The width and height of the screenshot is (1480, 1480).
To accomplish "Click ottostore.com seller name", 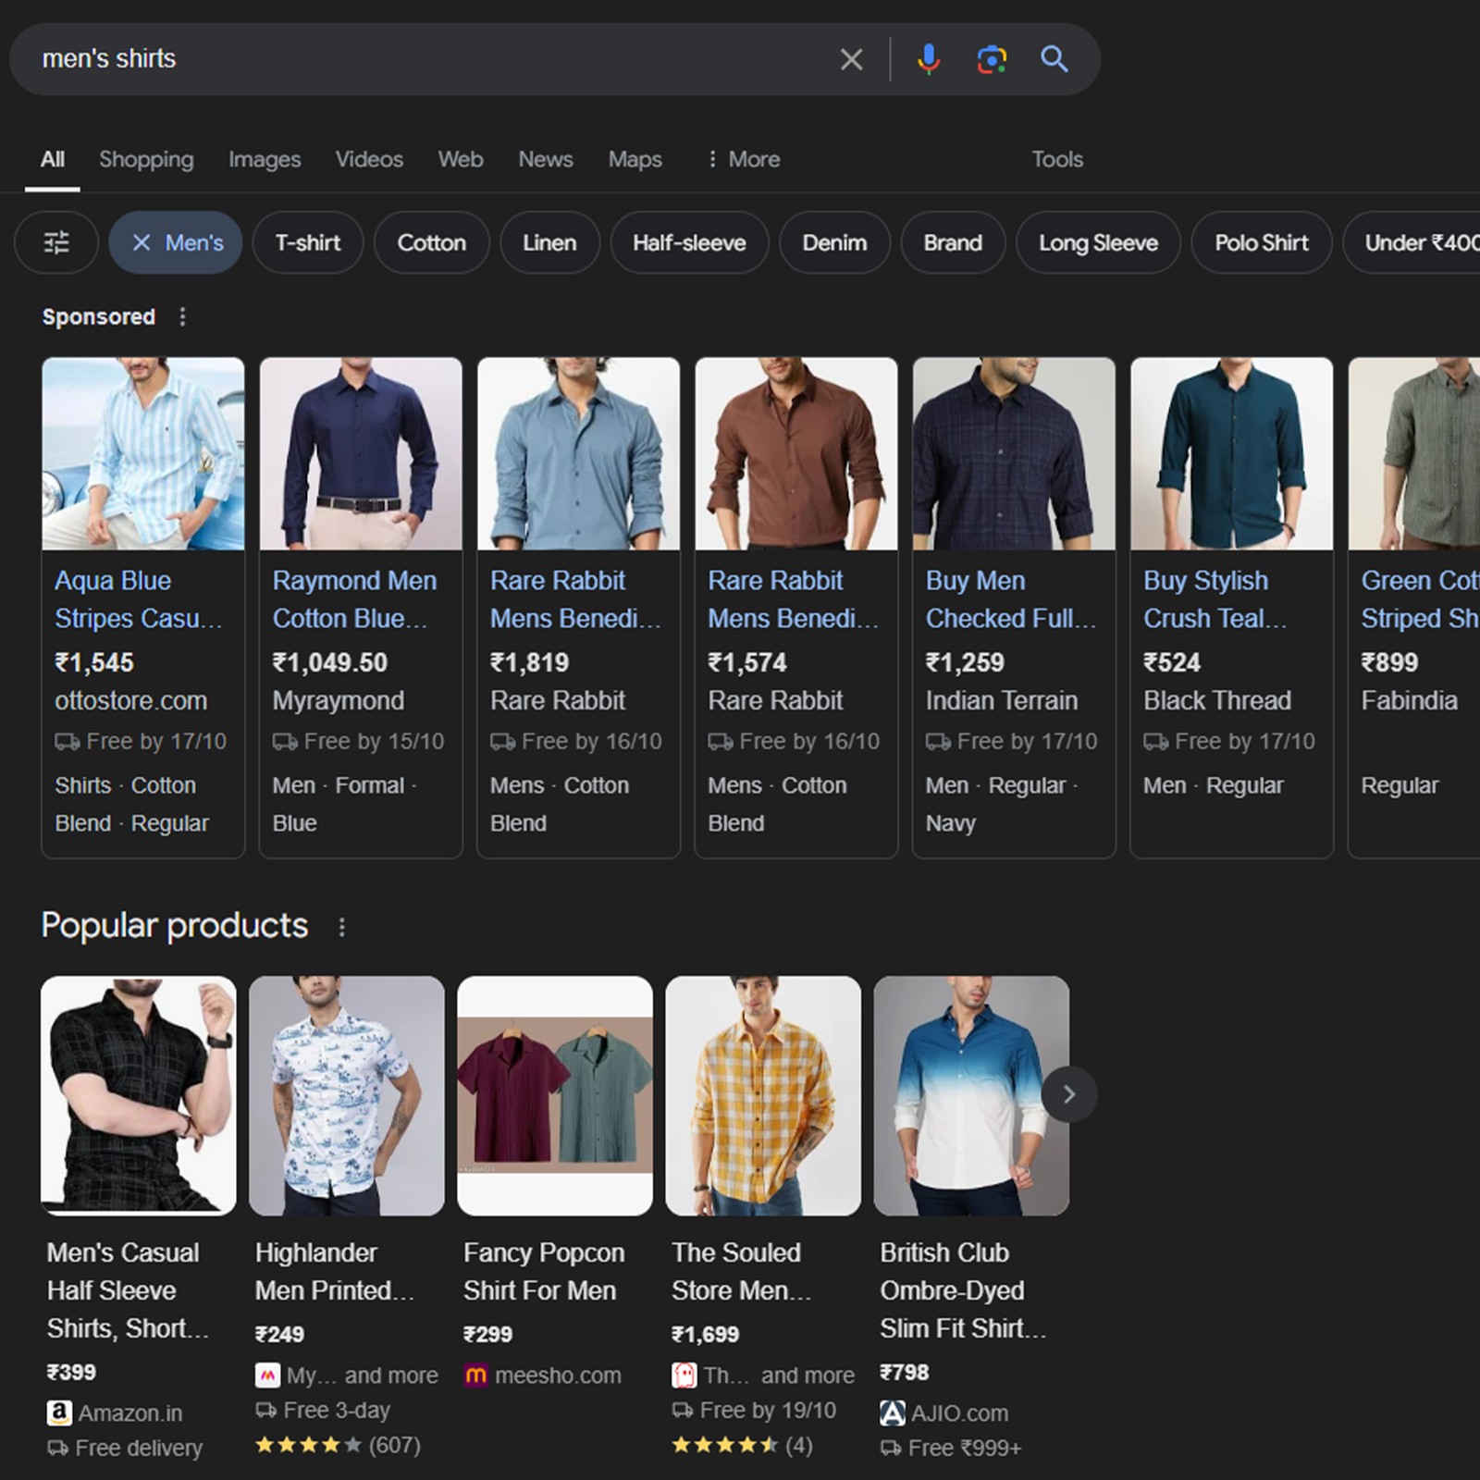I will coord(131,700).
